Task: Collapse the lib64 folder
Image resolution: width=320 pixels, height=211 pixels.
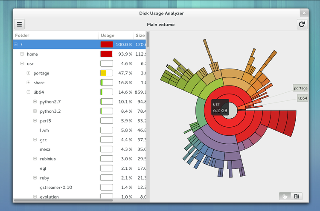Action: tap(29, 92)
